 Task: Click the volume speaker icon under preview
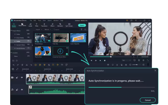(x=143, y=60)
